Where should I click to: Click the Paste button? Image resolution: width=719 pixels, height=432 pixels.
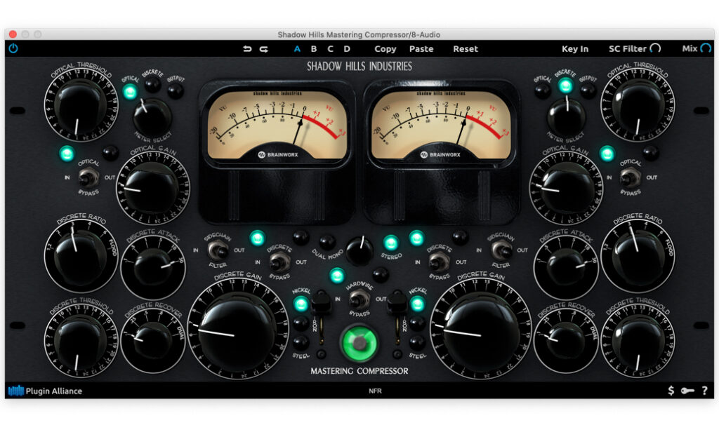point(421,48)
